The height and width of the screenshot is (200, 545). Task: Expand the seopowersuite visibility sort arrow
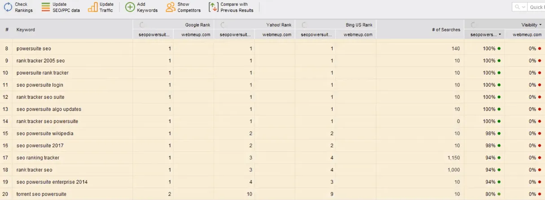[x=500, y=34]
